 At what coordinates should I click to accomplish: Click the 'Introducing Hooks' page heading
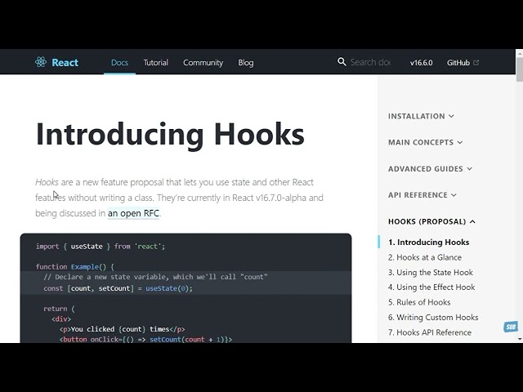[170, 134]
